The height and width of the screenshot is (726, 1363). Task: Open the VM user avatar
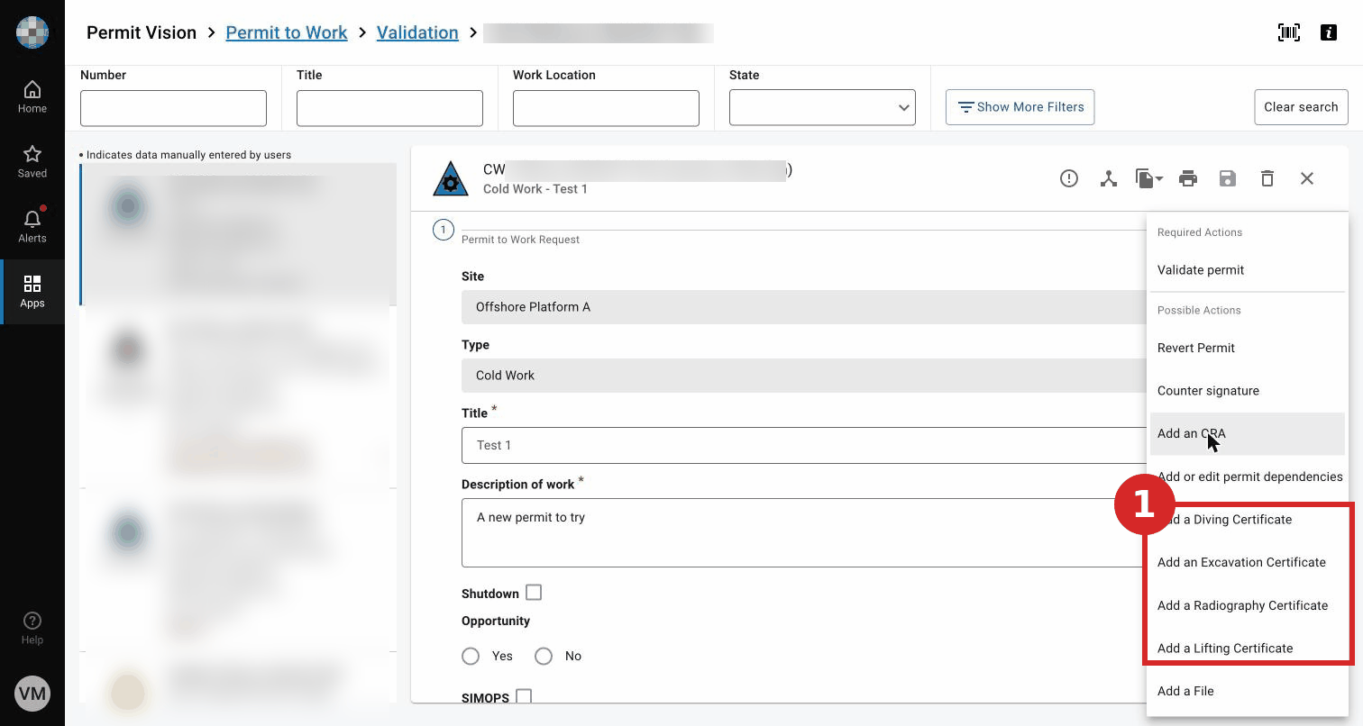tap(32, 694)
